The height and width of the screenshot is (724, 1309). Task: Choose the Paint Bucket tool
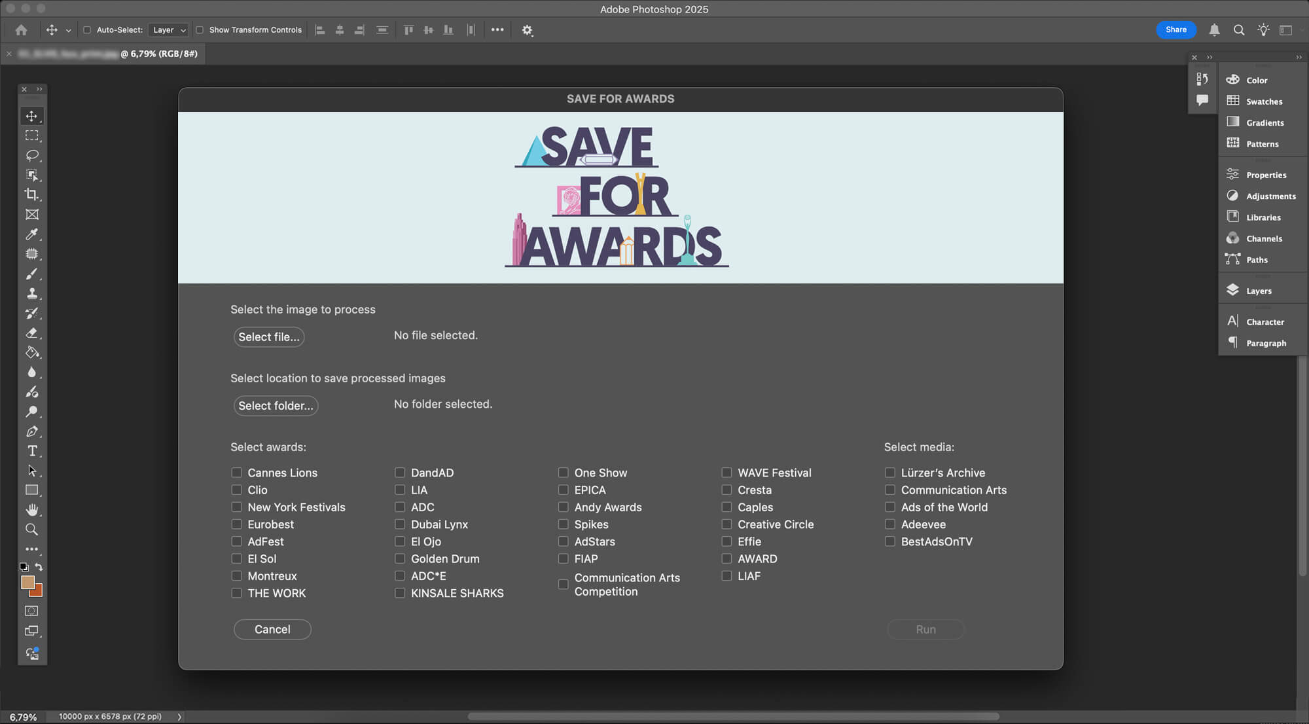click(x=31, y=352)
